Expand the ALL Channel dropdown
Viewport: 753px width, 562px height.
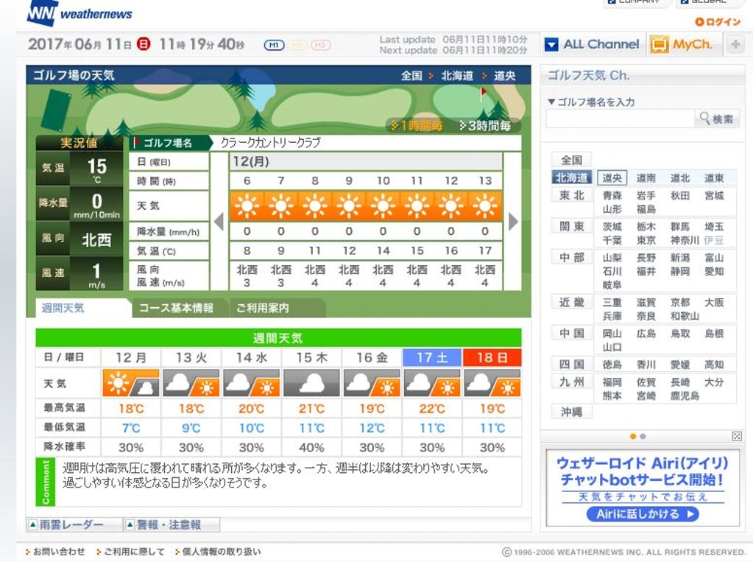pyautogui.click(x=593, y=45)
